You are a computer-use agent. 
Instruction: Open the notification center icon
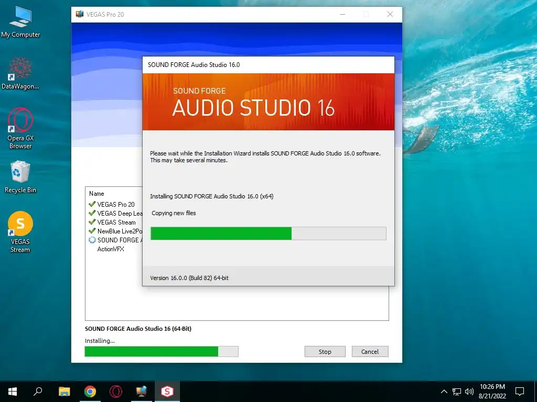(x=520, y=392)
